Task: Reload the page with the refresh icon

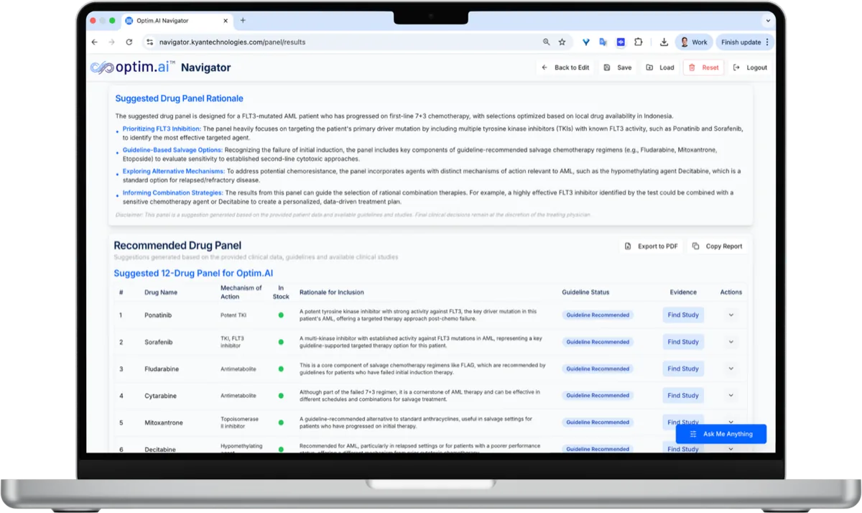Action: coord(129,42)
